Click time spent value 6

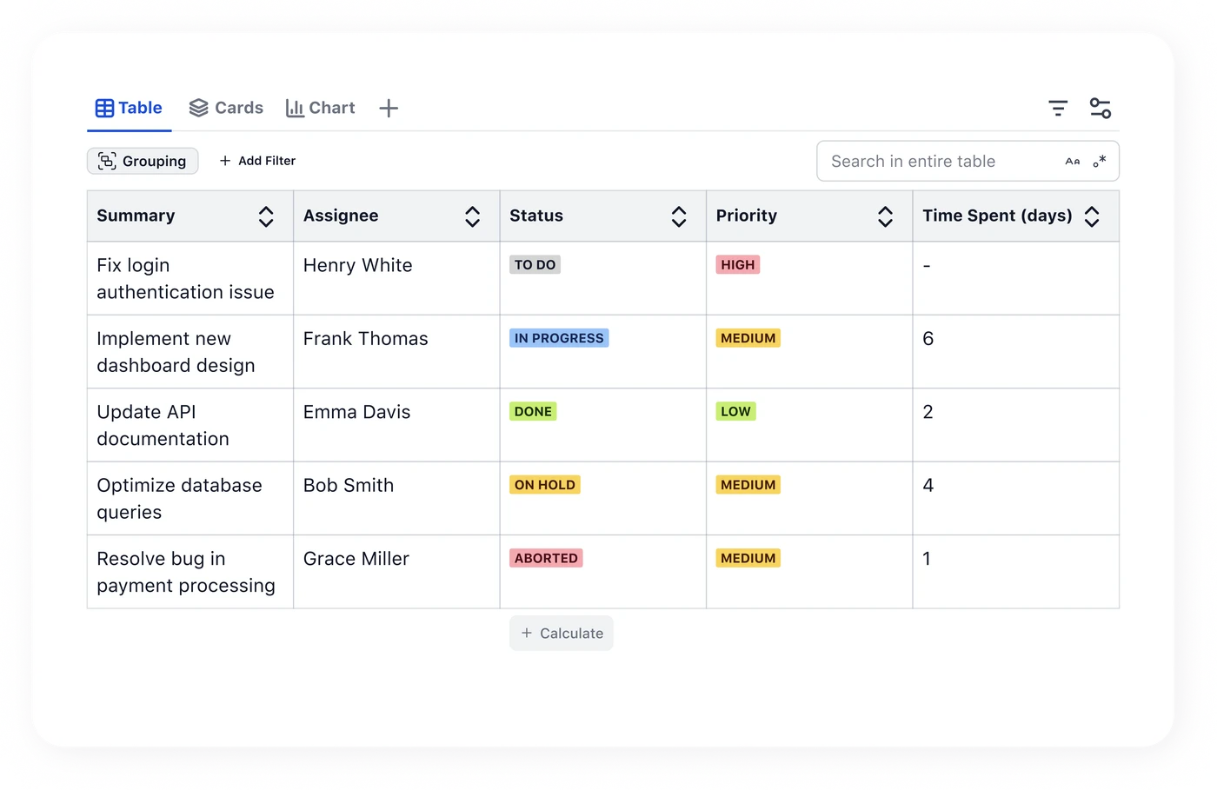tap(928, 339)
